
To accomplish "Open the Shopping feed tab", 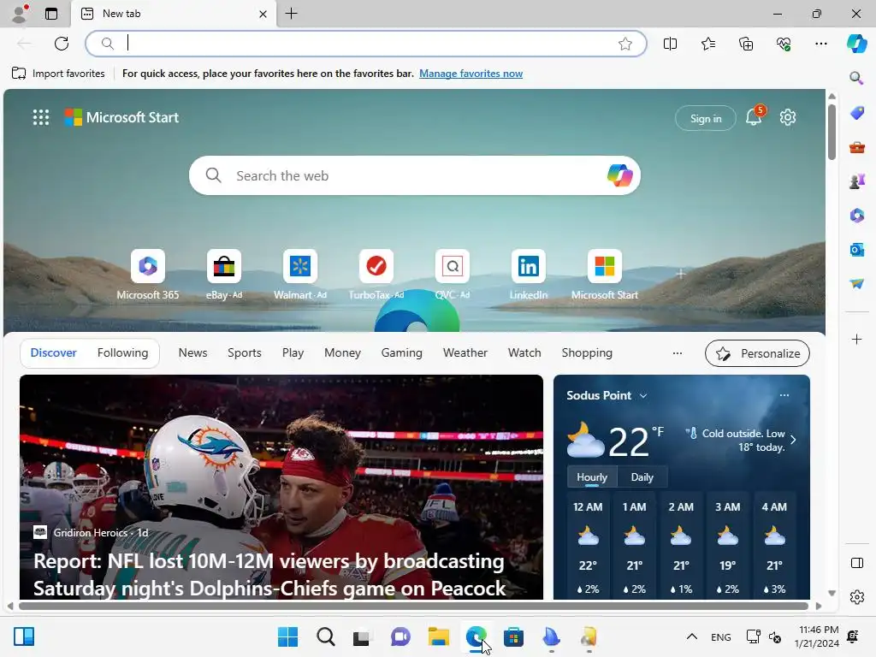I will coord(587,352).
